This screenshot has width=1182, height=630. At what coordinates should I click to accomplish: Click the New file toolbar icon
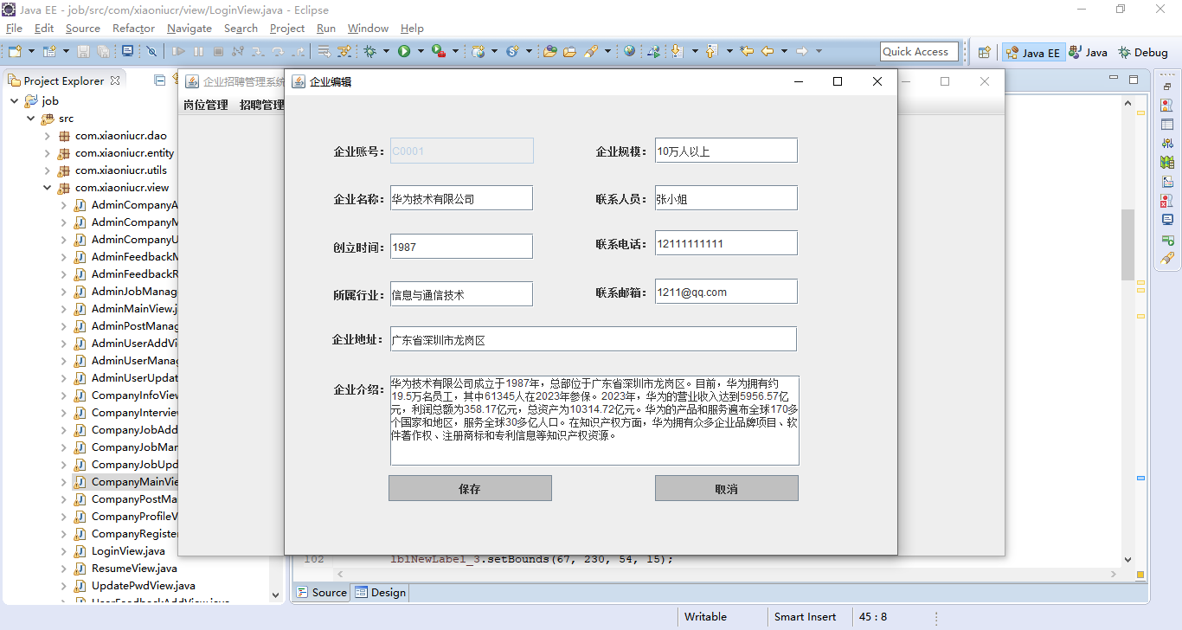click(15, 51)
